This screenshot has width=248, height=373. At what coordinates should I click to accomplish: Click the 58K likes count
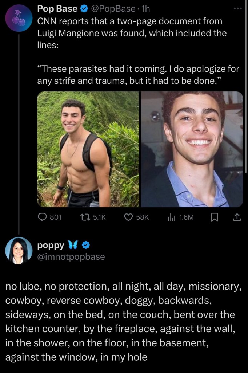point(142,217)
